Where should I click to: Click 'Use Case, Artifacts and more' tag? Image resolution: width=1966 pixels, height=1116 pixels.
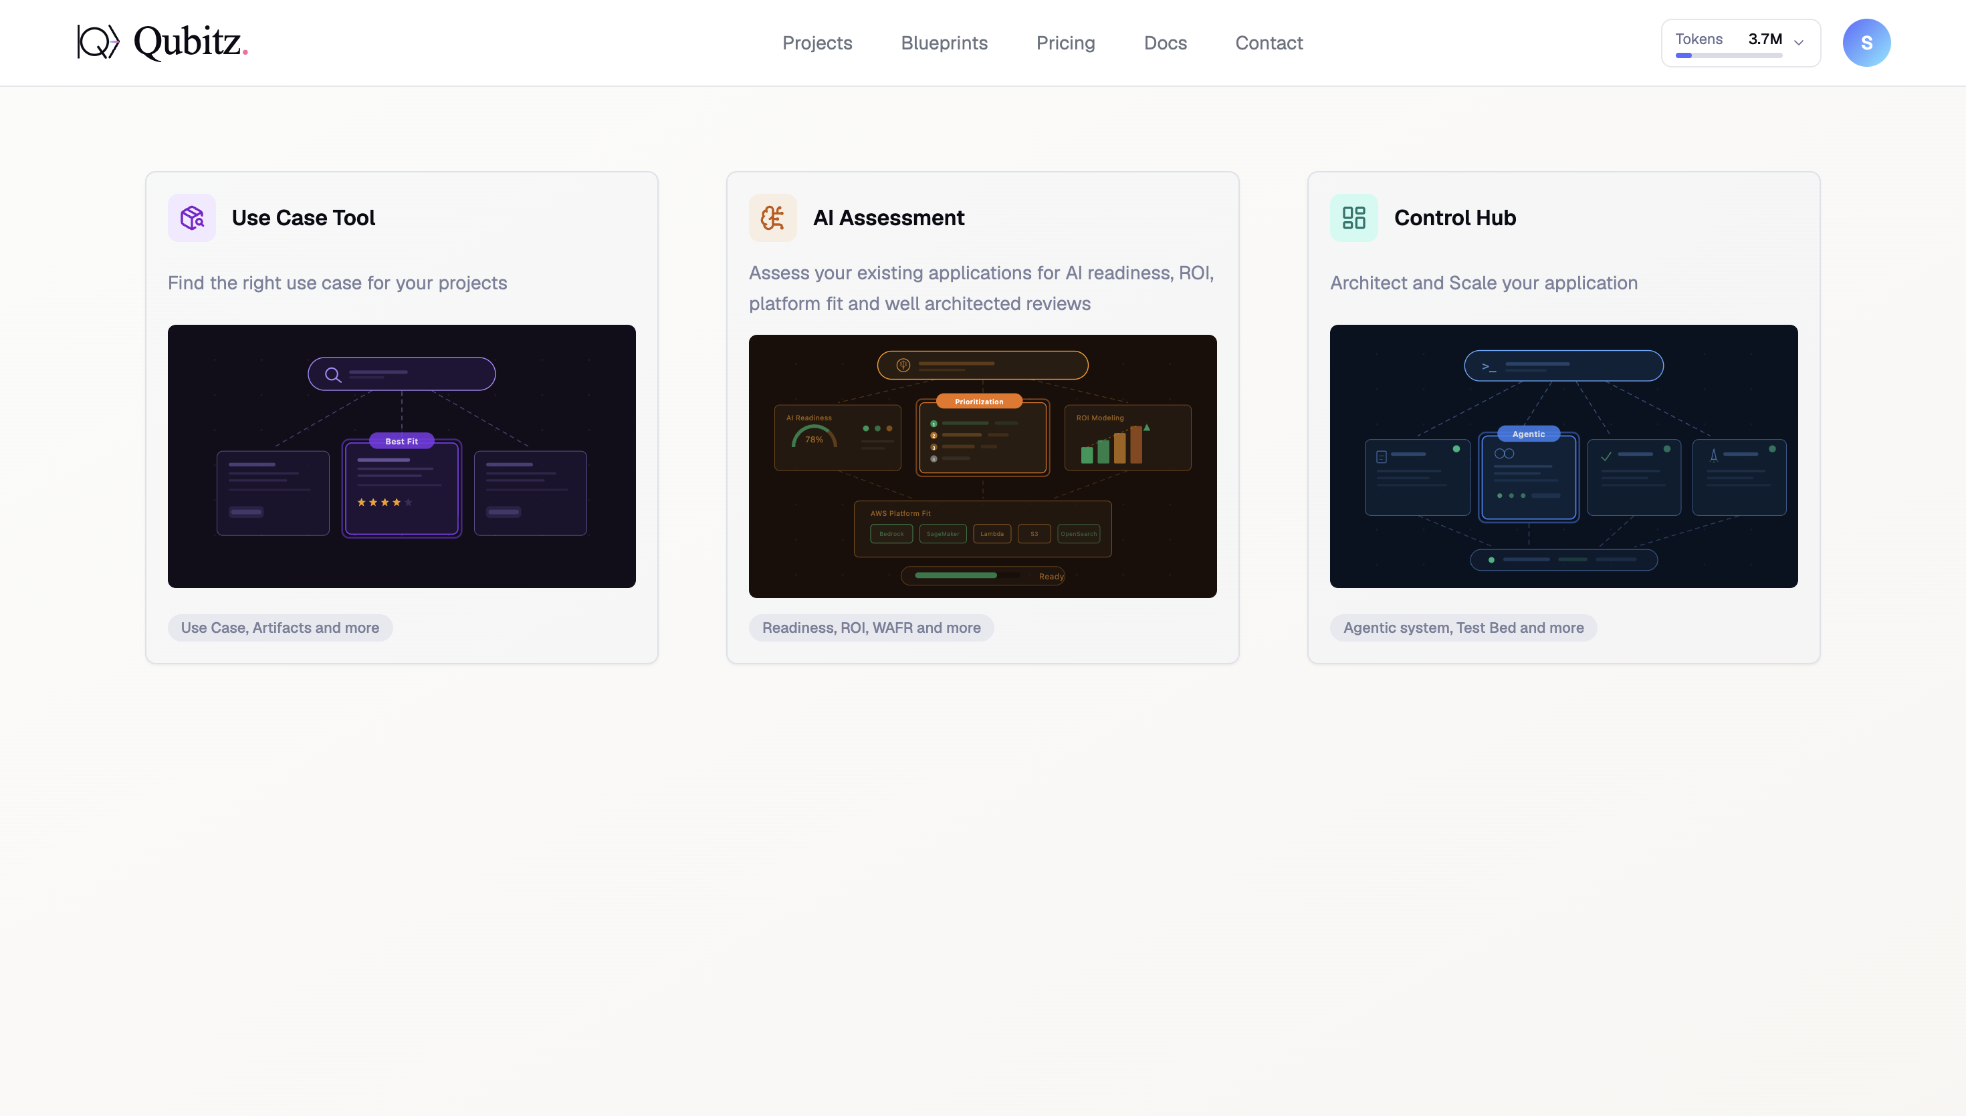(x=280, y=627)
